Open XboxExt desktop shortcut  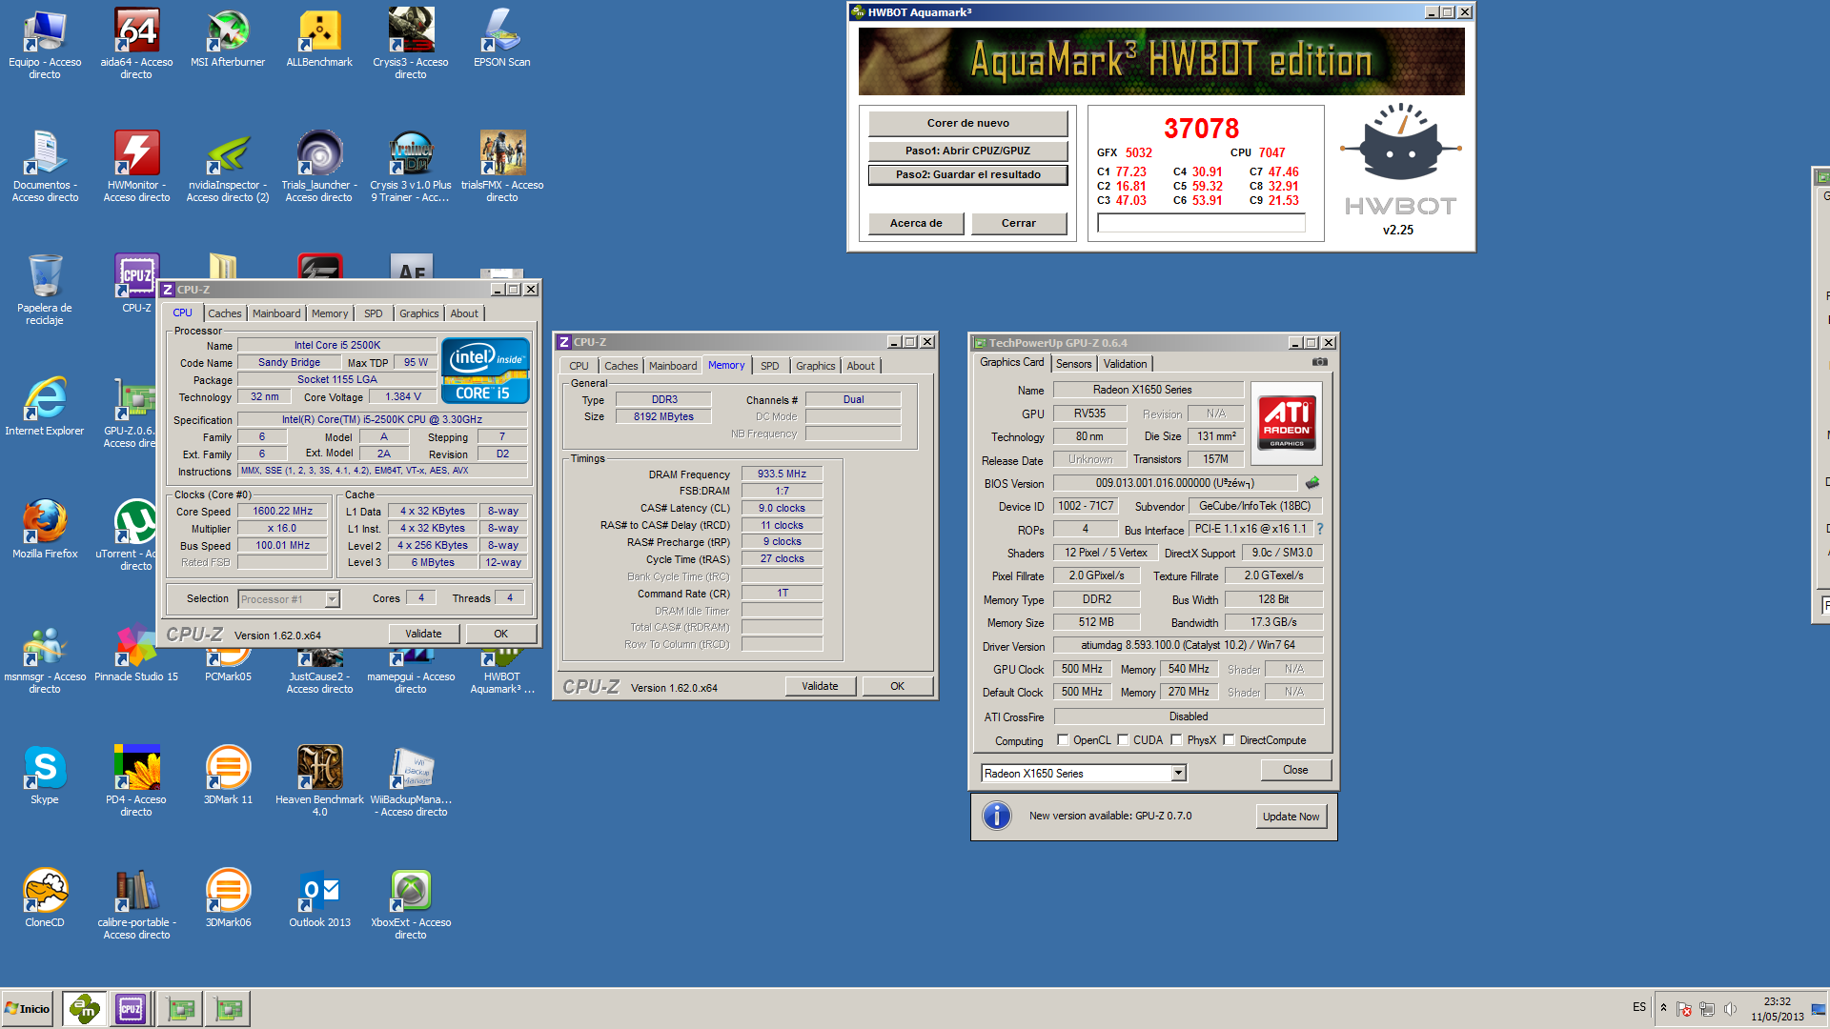(x=411, y=903)
